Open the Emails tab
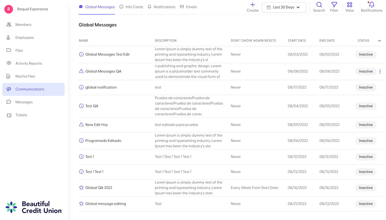This screenshot has height=220, width=386. [x=188, y=7]
